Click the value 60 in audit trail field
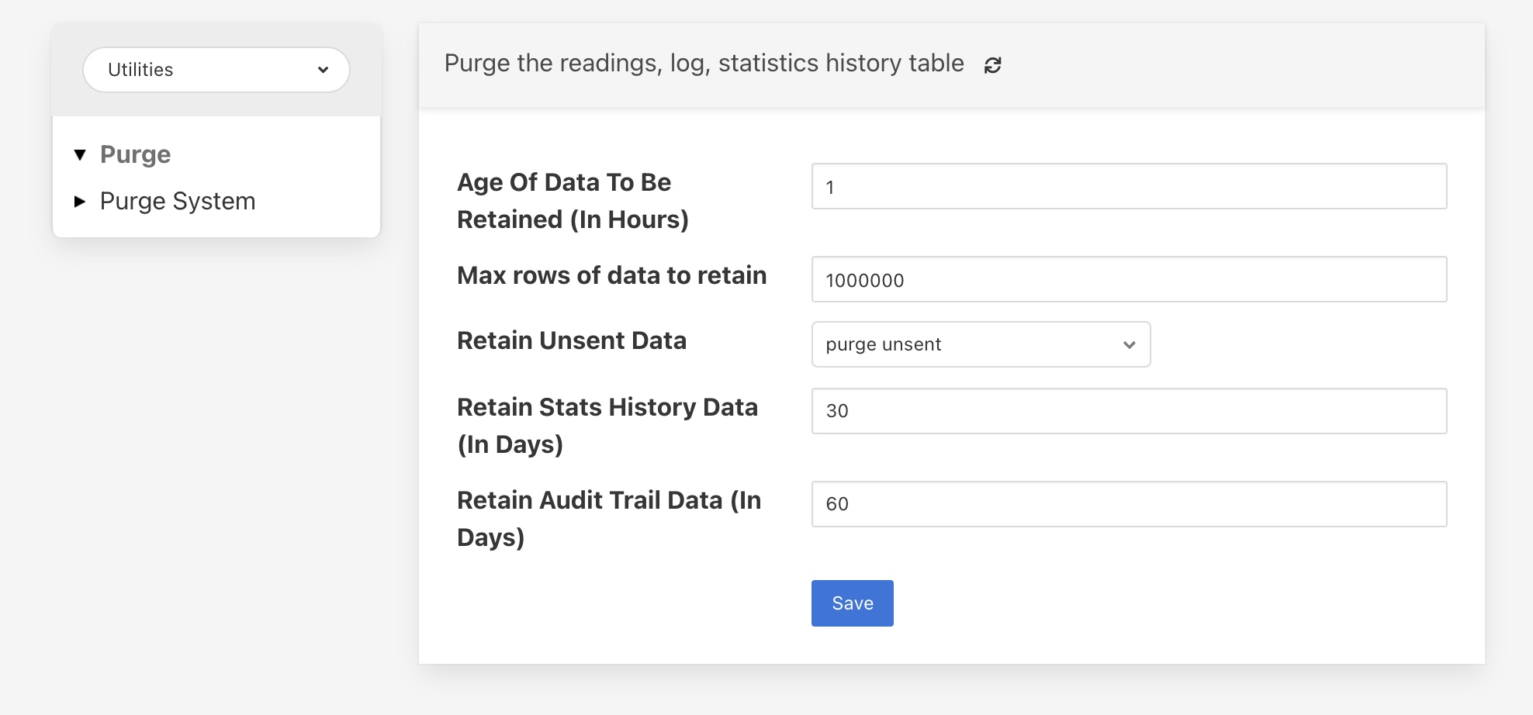1533x715 pixels. 837,504
